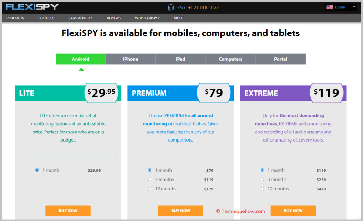363x221 pixels.
Task: Click the LITE $29.95 price badge
Action: pyautogui.click(x=101, y=93)
